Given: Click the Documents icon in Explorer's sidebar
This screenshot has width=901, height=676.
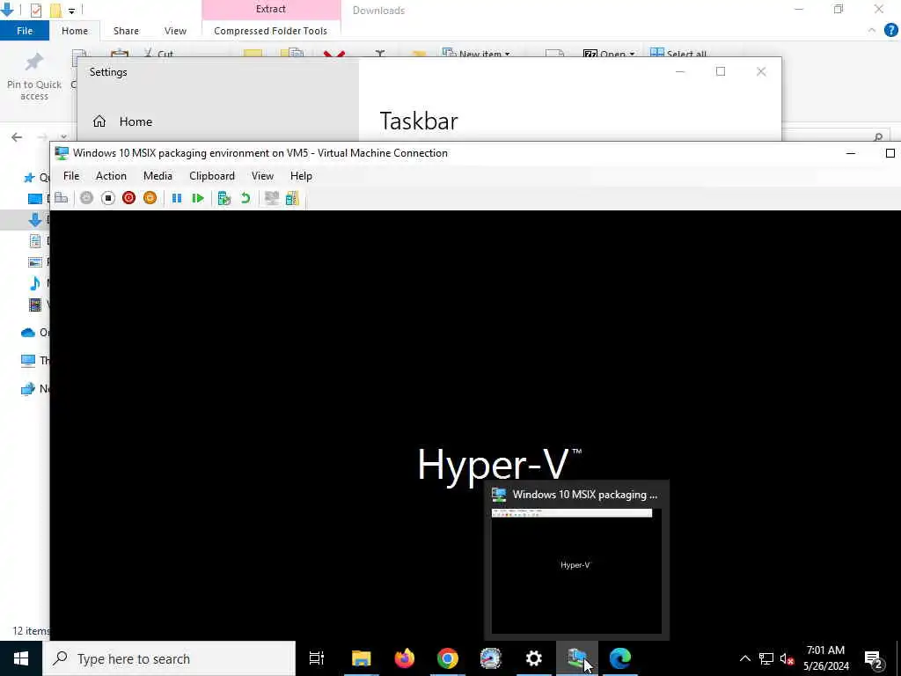Looking at the screenshot, I should 35,241.
